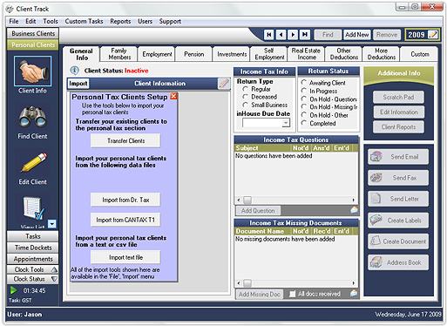Go to previous record arrow
The width and height of the screenshot is (447, 326).
281,35
